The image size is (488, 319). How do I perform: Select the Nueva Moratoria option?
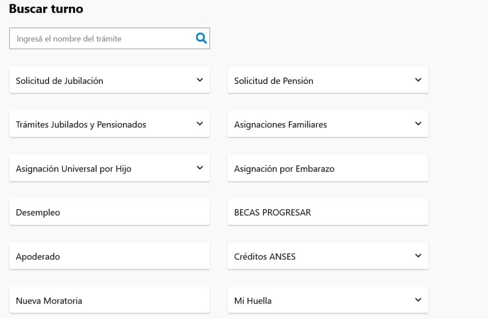tap(109, 300)
